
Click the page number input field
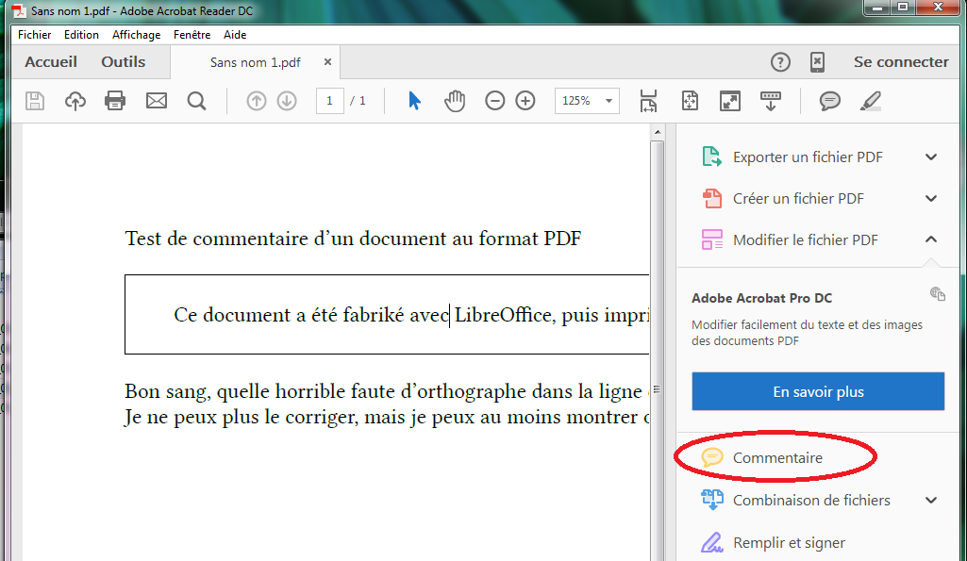click(329, 101)
